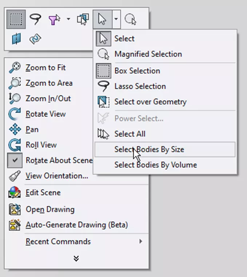
Task: Click the selection filter funnel icon
Action: click(54, 19)
